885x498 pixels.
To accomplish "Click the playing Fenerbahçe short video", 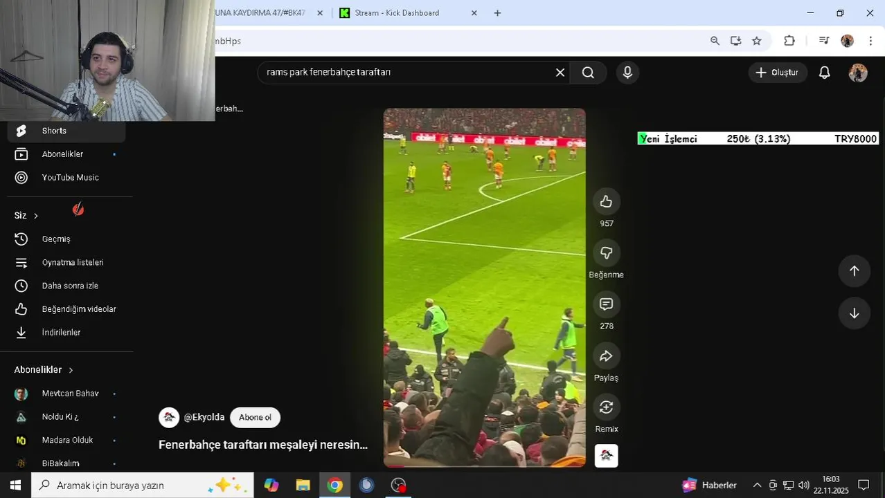I will 484,288.
